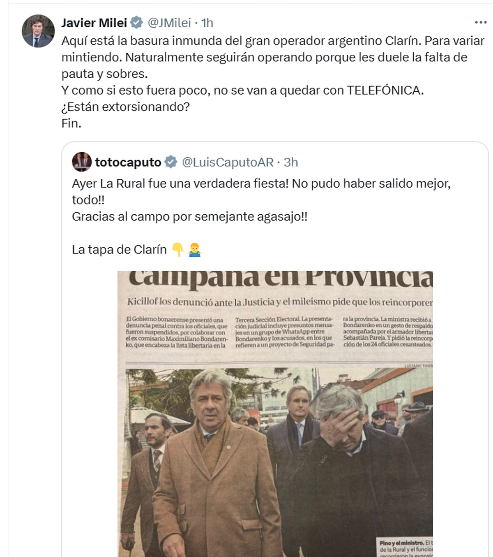This screenshot has height=557, width=493.
Task: Click the shrugging man emoji
Action: (x=194, y=249)
